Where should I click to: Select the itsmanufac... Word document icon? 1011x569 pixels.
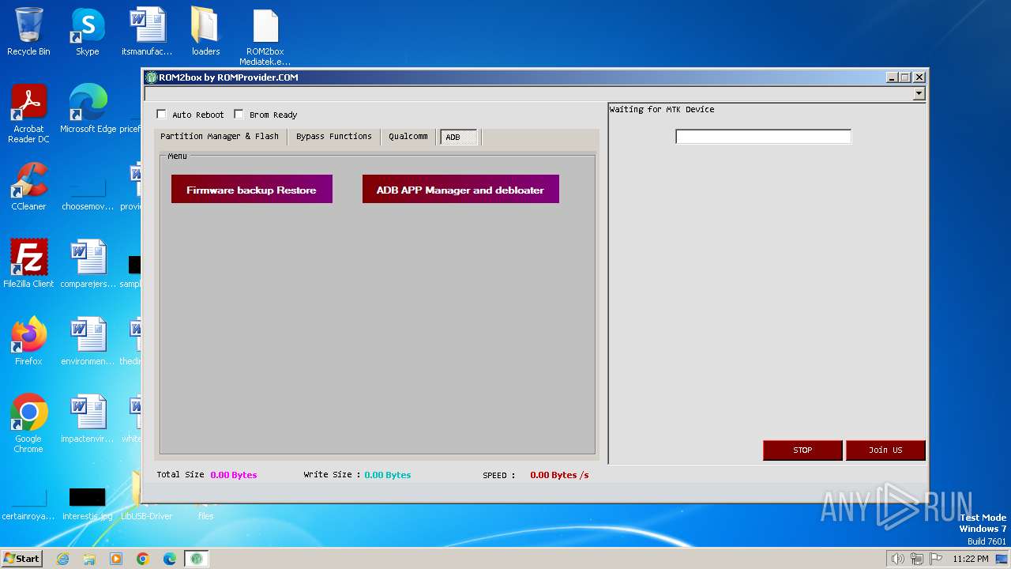(147, 32)
